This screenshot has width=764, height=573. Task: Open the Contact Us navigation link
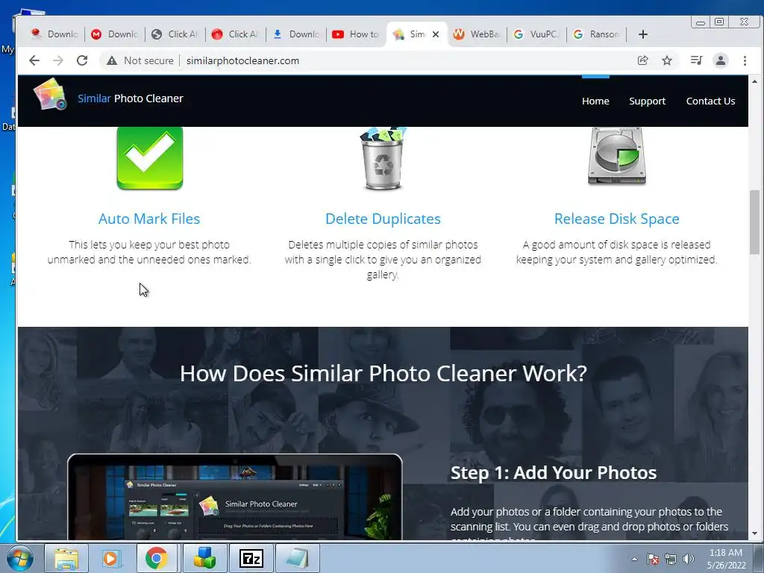pos(710,101)
